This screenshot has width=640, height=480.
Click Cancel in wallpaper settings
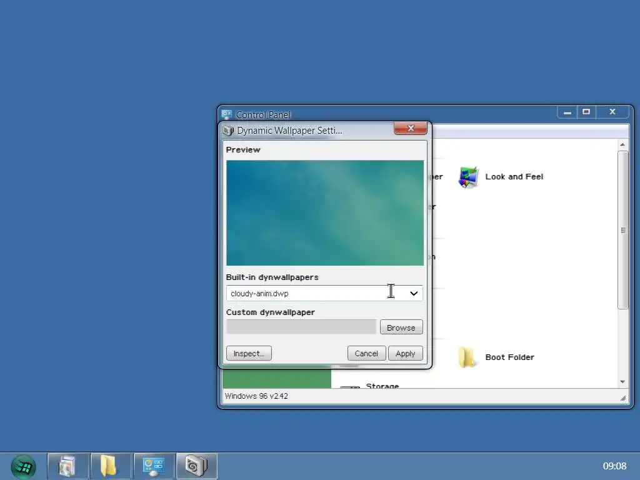(x=366, y=354)
